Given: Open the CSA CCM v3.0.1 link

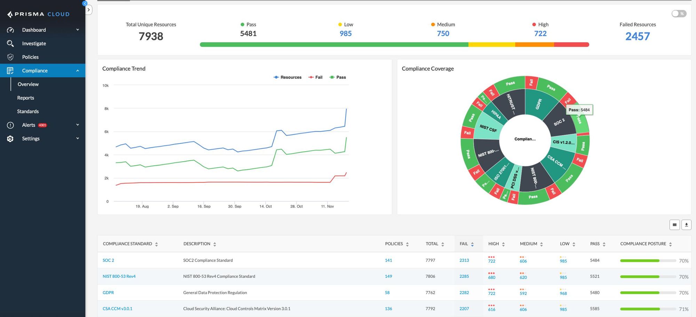Looking at the screenshot, I should [117, 309].
